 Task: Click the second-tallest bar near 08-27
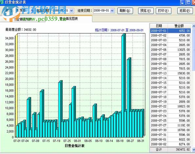(x=129, y=97)
